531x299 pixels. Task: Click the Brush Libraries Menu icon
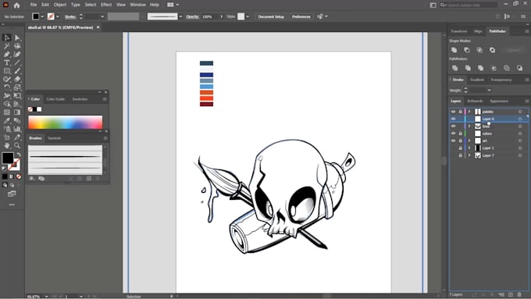coord(32,179)
